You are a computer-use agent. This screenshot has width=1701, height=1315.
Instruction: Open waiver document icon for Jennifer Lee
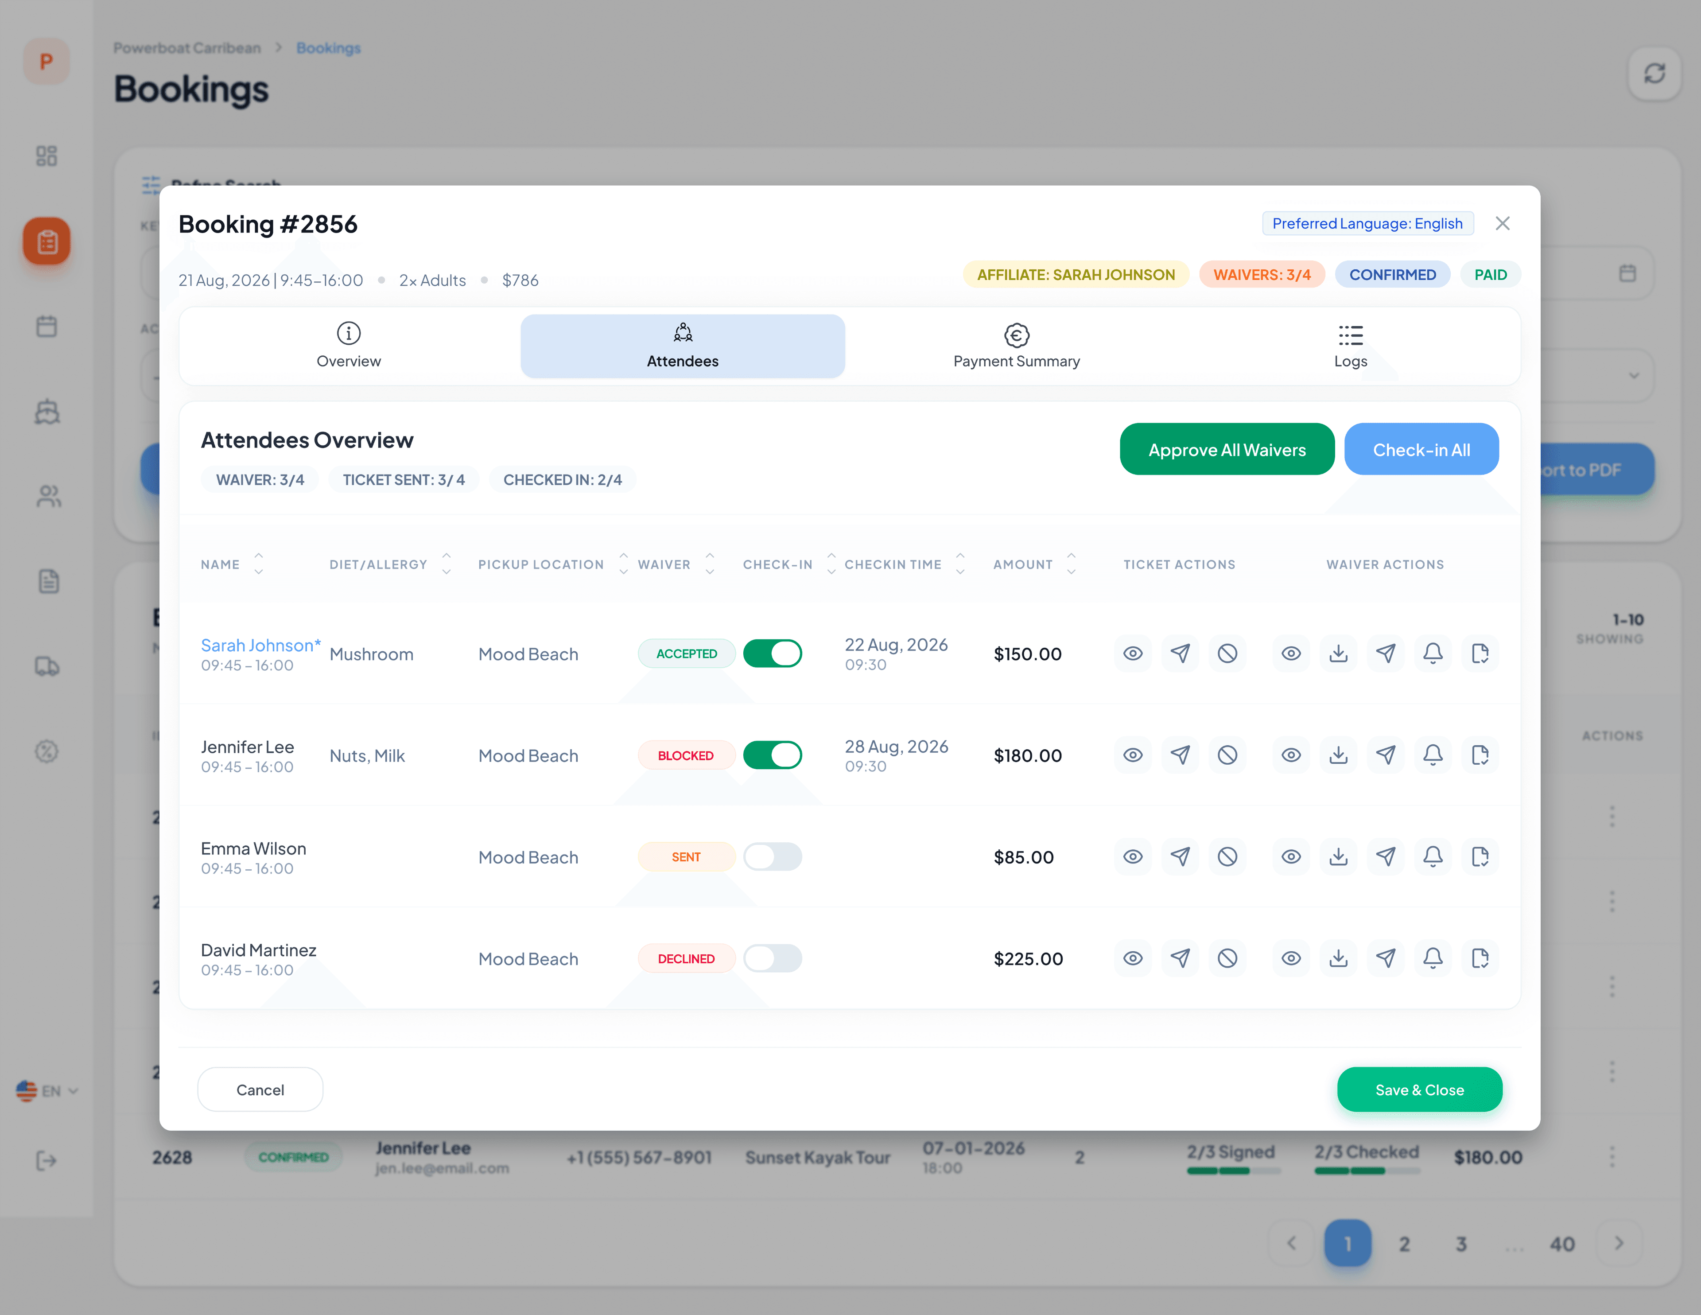pyautogui.click(x=1480, y=754)
